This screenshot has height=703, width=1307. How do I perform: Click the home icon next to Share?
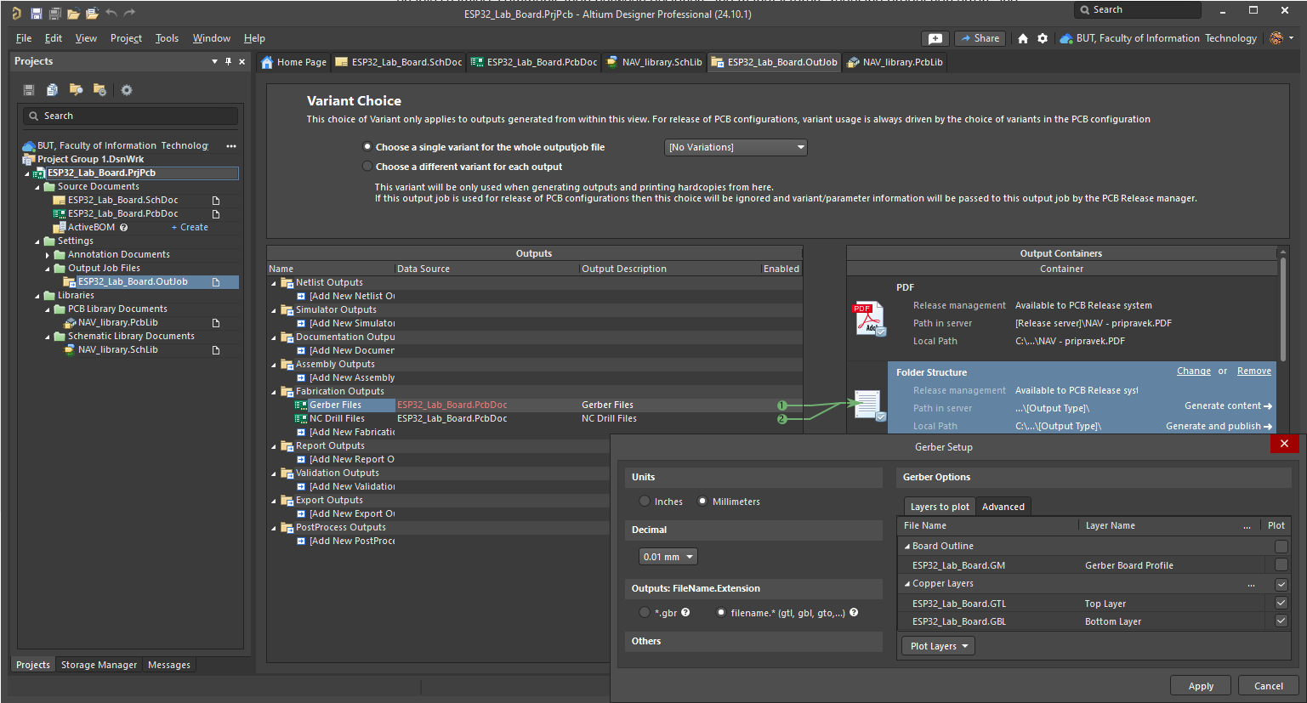[1023, 38]
